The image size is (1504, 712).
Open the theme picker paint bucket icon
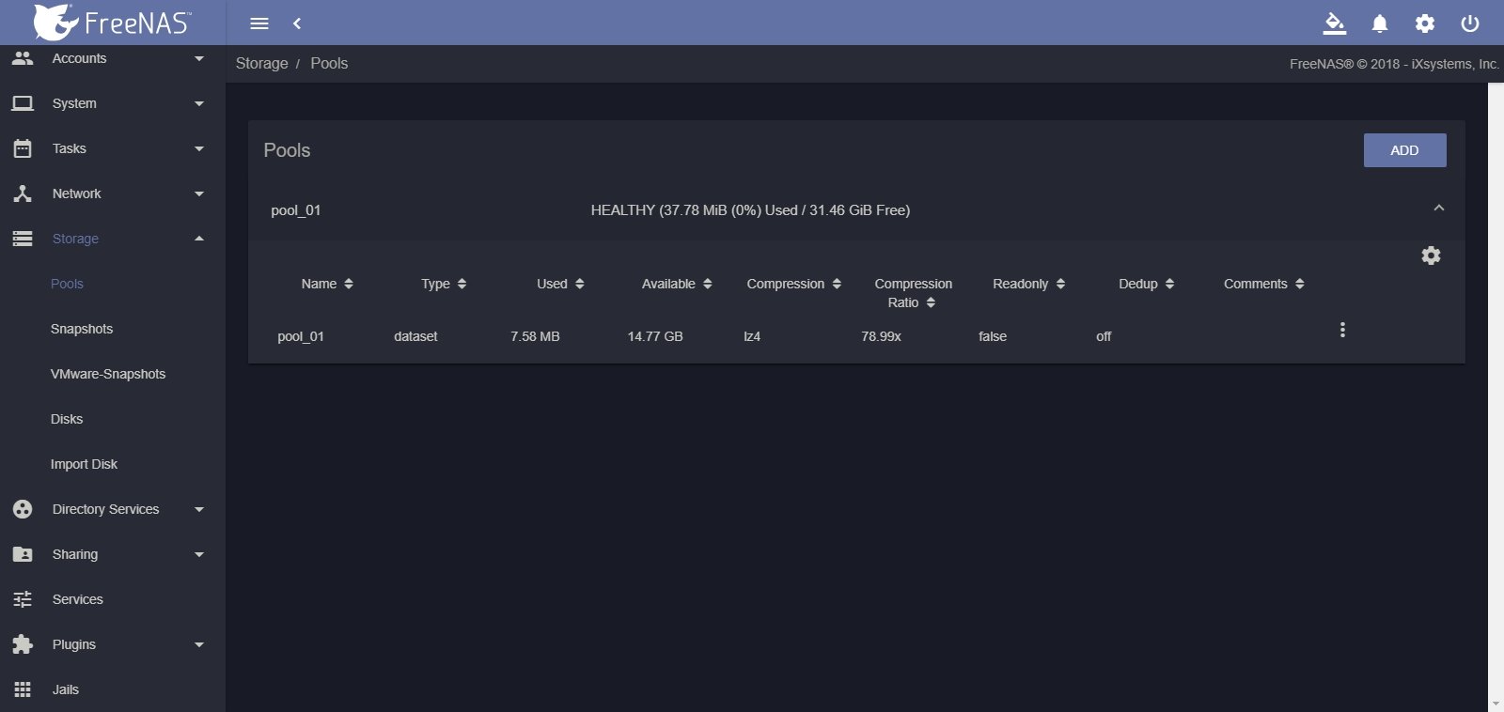[1334, 23]
